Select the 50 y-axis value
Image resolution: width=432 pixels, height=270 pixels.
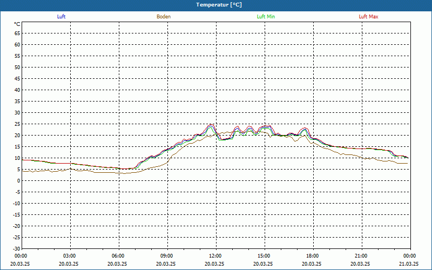click(17, 67)
